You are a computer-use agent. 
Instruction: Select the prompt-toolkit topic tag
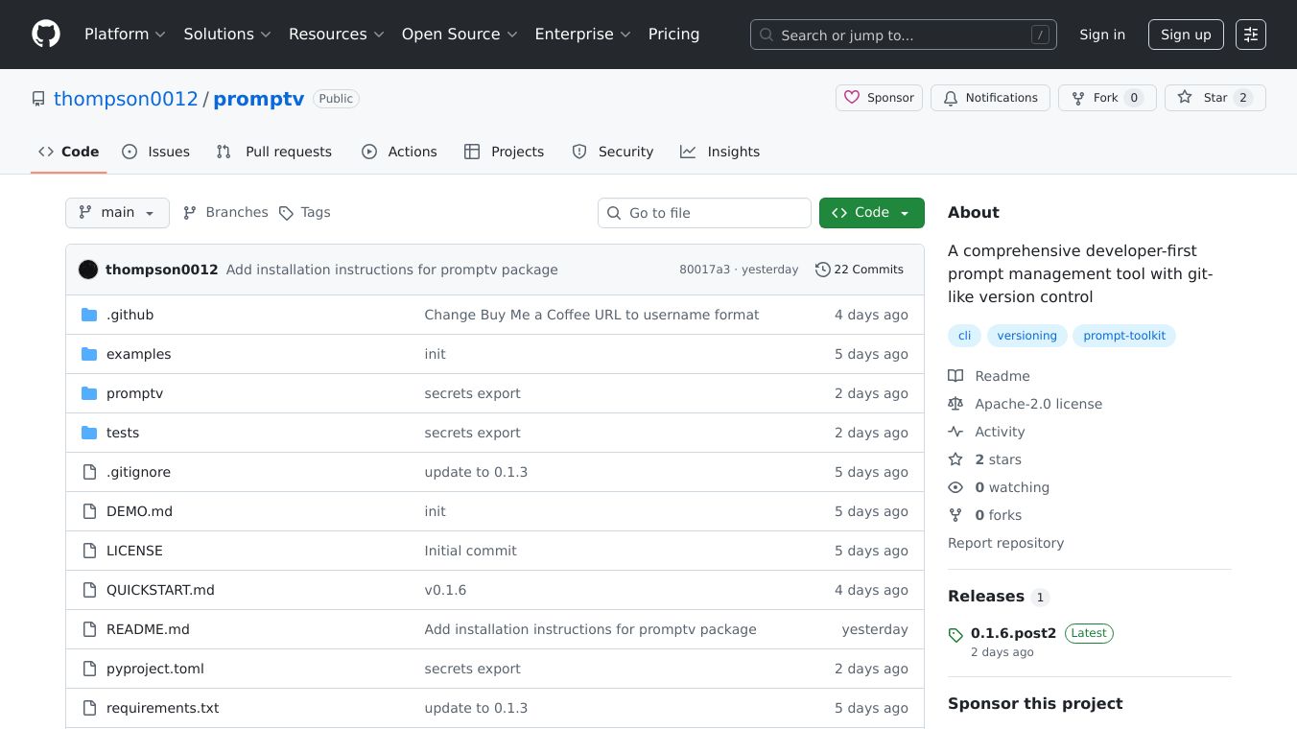pyautogui.click(x=1123, y=336)
